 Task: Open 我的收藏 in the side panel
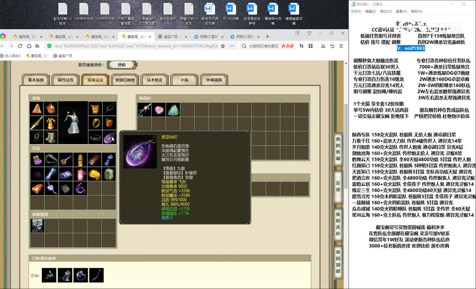pyautogui.click(x=338, y=149)
